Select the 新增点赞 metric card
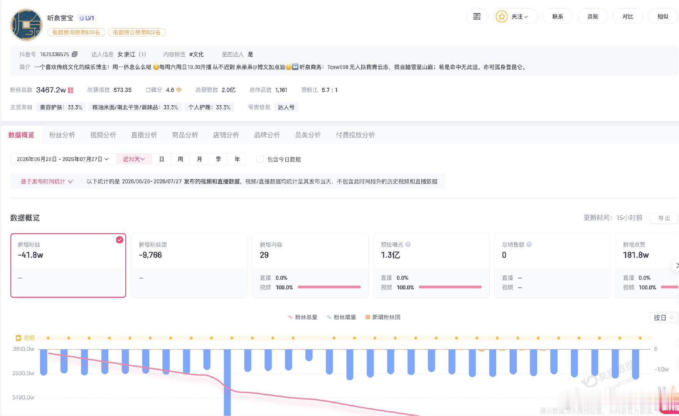 (647, 265)
